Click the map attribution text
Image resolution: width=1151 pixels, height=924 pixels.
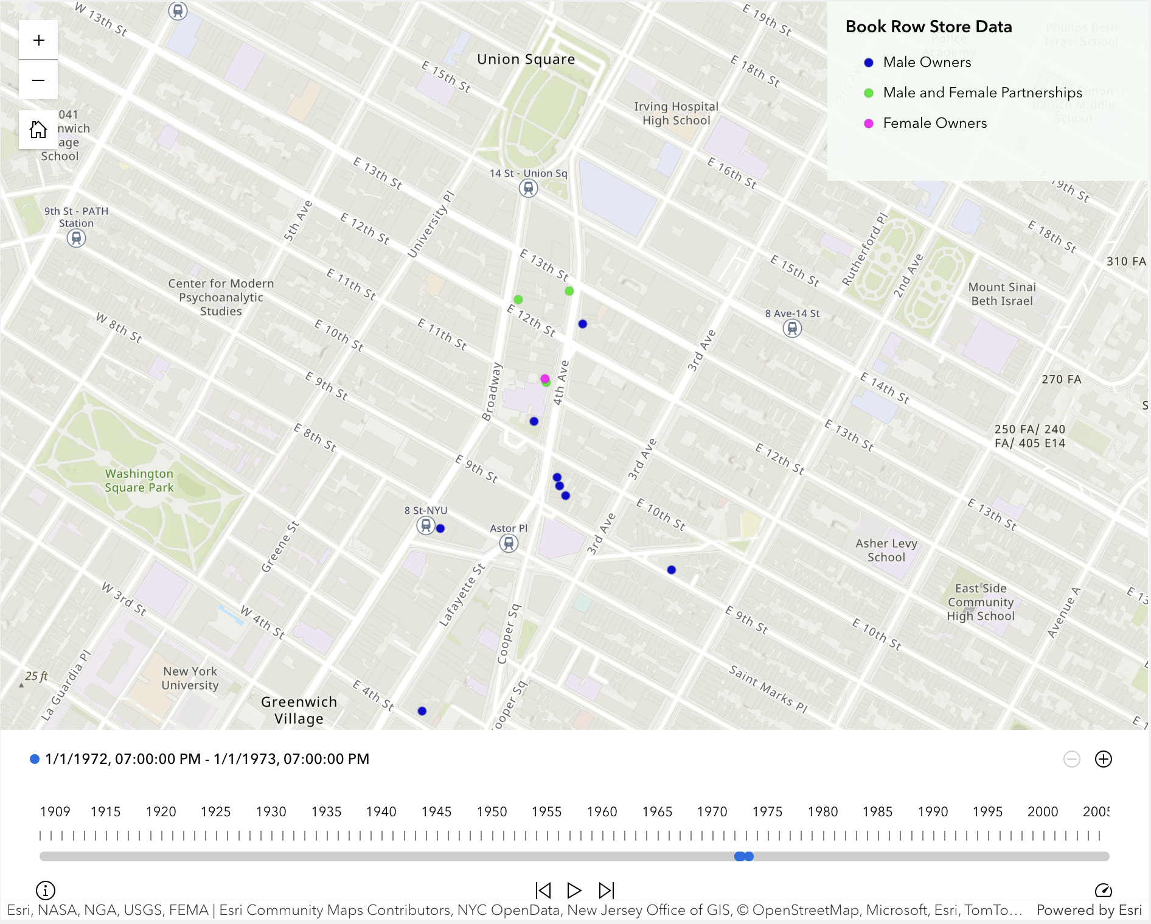pyautogui.click(x=514, y=910)
